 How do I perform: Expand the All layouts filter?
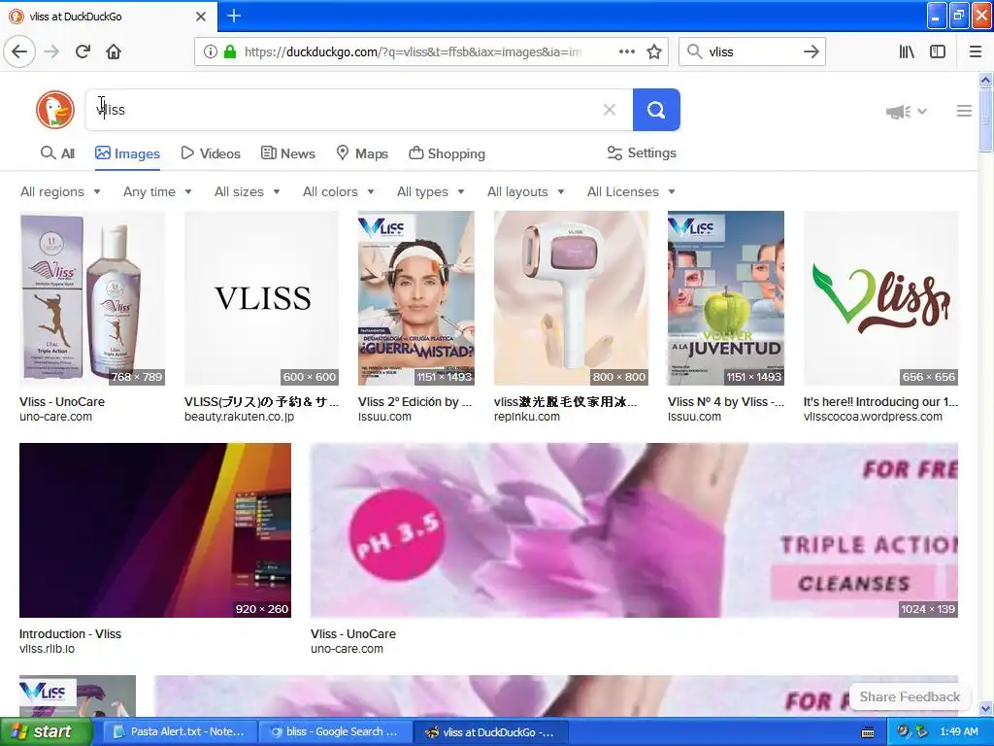pyautogui.click(x=525, y=191)
